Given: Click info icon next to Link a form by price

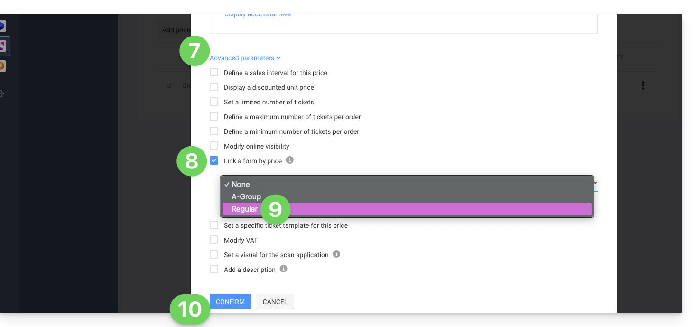Looking at the screenshot, I should pos(290,160).
